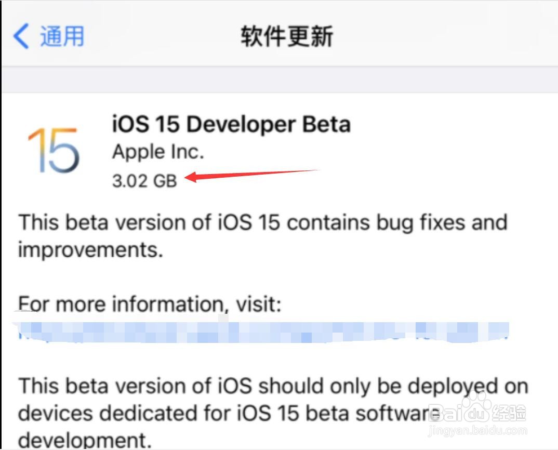Click the "Bai" letters in the watermark
The height and width of the screenshot is (450, 558).
pyautogui.click(x=448, y=413)
